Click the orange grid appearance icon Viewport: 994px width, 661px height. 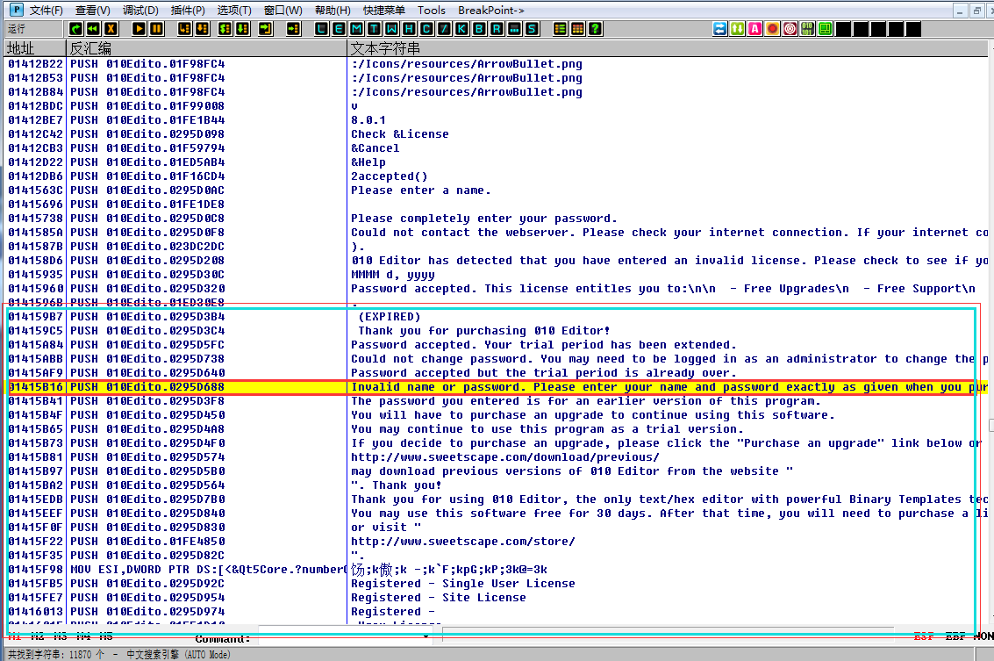click(577, 29)
